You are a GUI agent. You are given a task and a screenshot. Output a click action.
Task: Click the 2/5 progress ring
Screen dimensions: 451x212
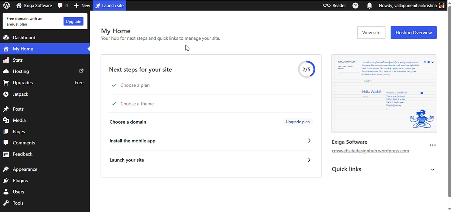tap(307, 69)
